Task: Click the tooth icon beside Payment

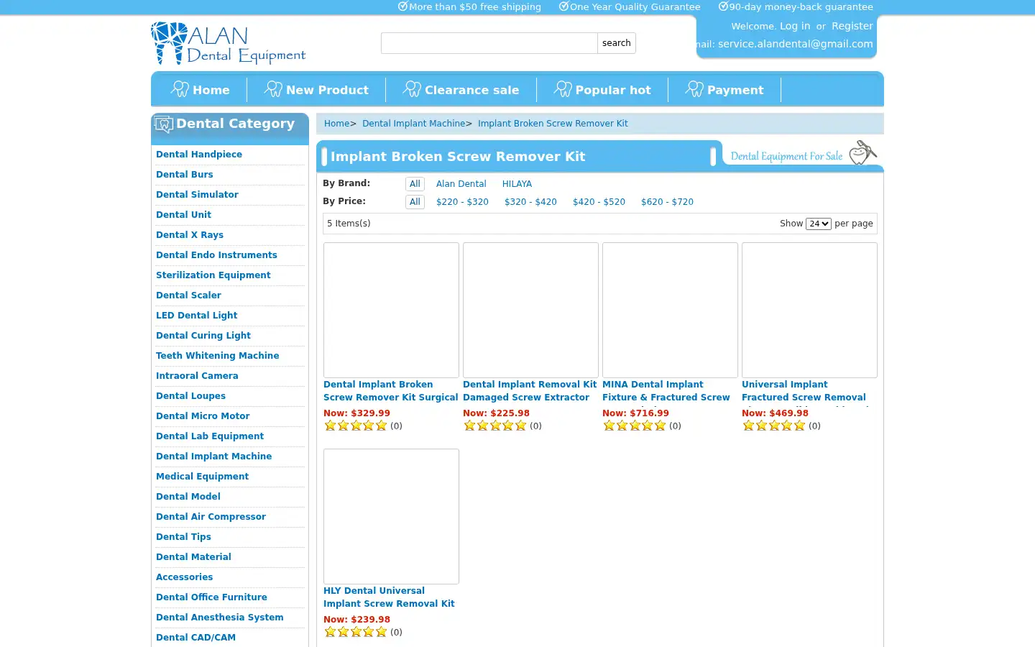Action: coord(694,89)
